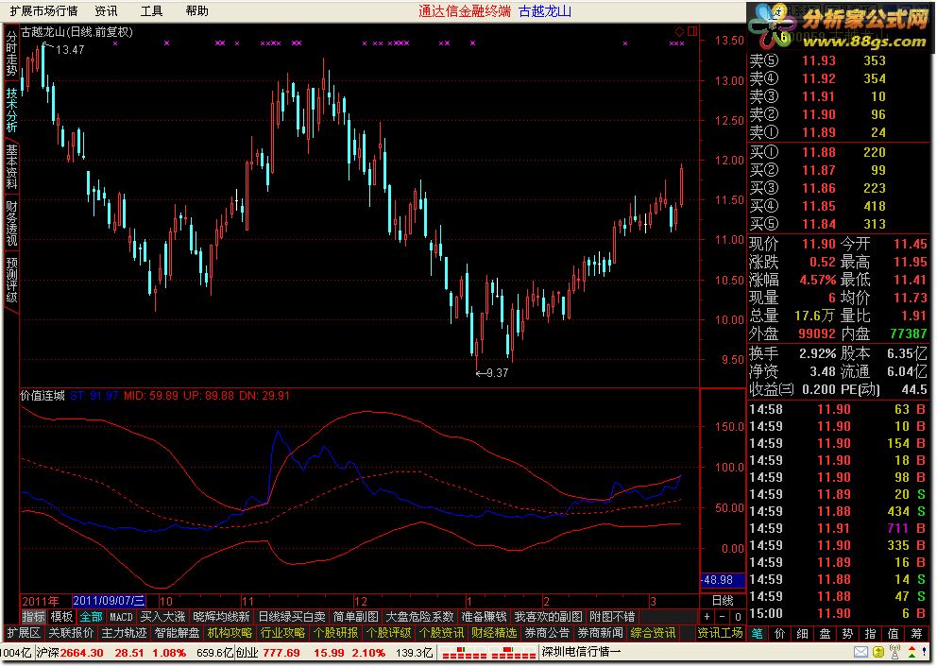Open the 行业攻略 tab

pyautogui.click(x=282, y=633)
